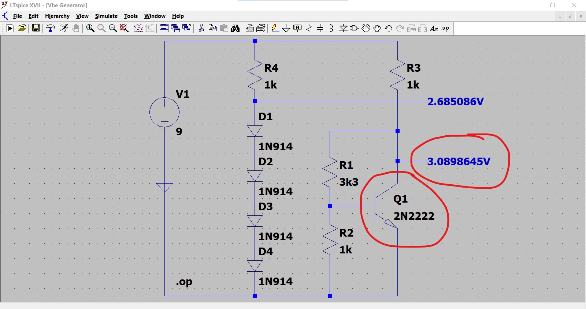
Task: Select the Drag closed-hand tool
Action: click(377, 28)
